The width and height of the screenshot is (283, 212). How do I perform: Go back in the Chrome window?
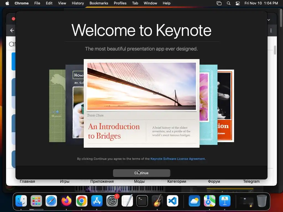[12, 30]
